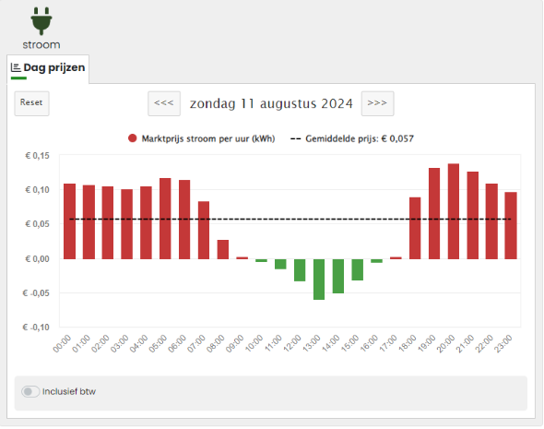
Task: Click the green bar at 12:00
Action: pyautogui.click(x=300, y=270)
